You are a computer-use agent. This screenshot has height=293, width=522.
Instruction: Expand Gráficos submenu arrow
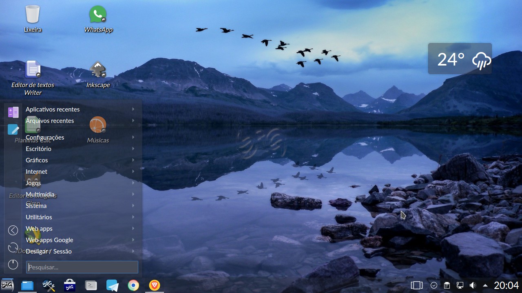point(133,160)
